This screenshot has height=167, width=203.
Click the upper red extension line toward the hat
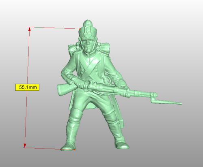(54, 28)
